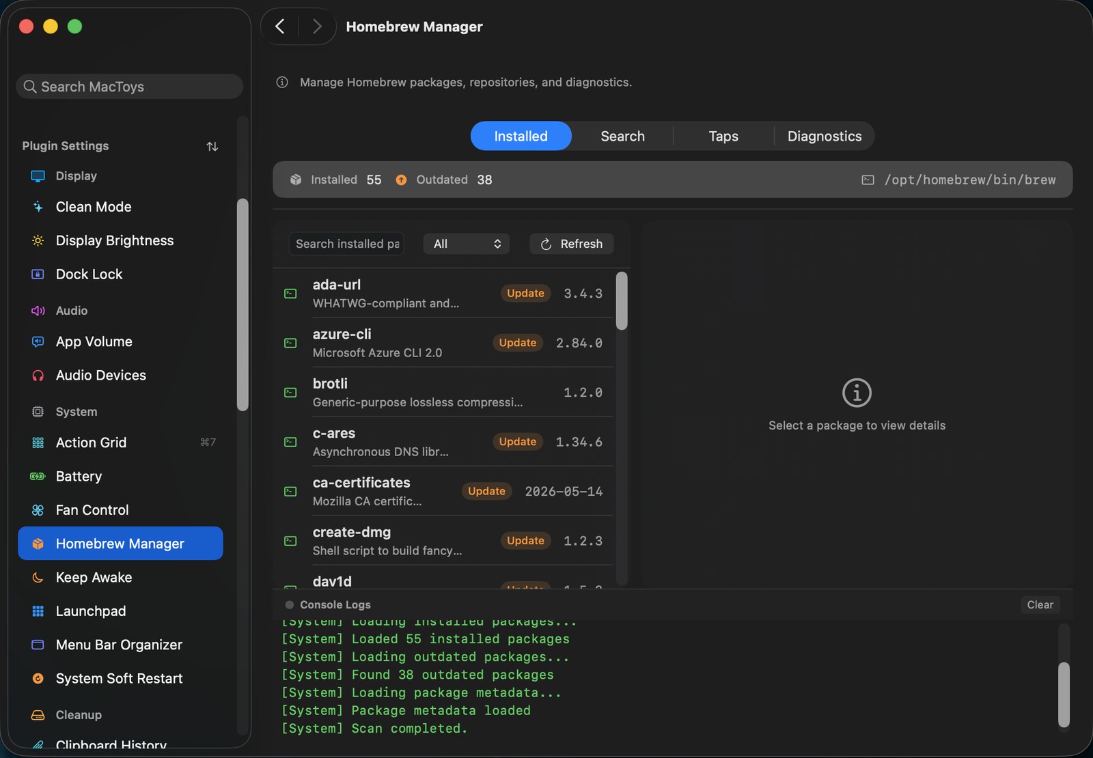Click the sort arrows next to Plugin Settings
The width and height of the screenshot is (1093, 758).
212,146
